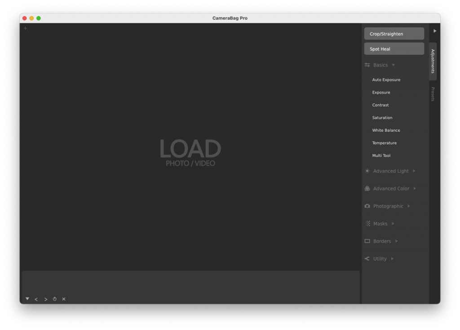Add the Exposure adjustment
Viewport: 460px width, 330px height.
tap(381, 93)
